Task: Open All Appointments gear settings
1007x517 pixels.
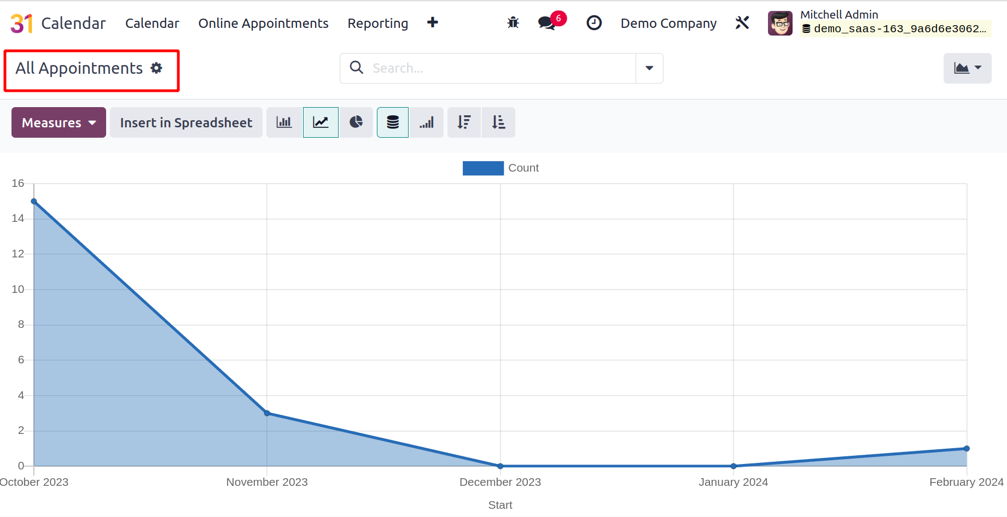Action: 156,68
